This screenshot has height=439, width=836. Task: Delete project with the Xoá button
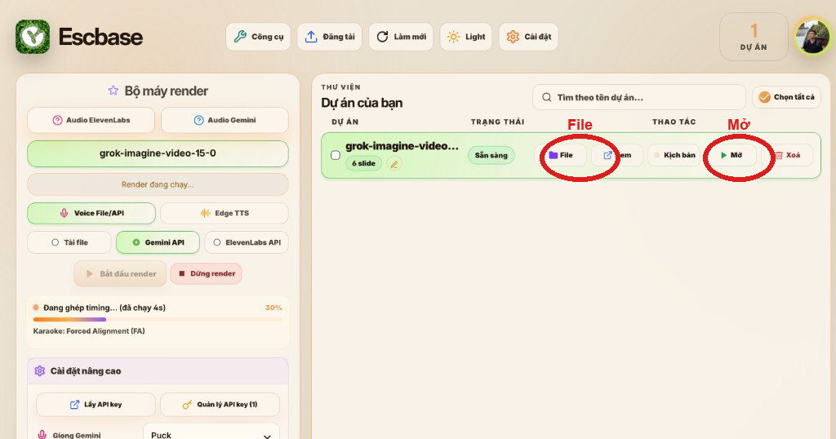pos(787,156)
